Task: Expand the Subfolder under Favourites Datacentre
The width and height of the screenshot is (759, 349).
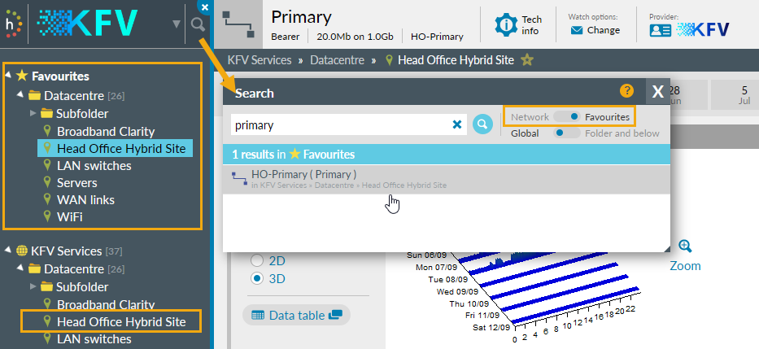Action: click(x=33, y=113)
